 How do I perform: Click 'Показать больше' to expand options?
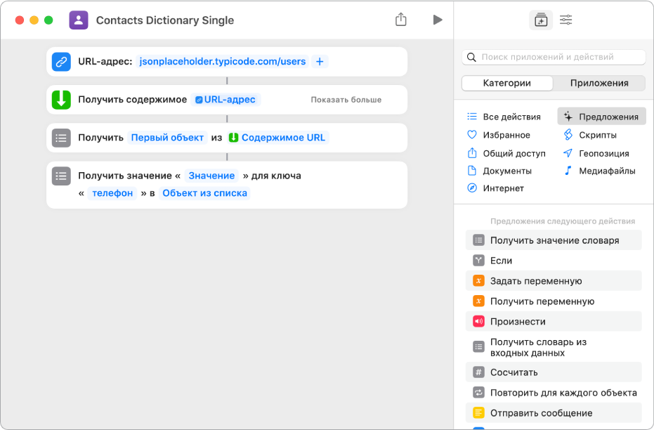pos(346,100)
